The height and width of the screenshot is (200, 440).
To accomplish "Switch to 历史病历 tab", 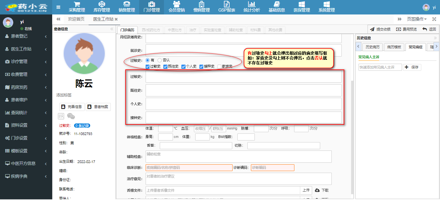I will (373, 47).
